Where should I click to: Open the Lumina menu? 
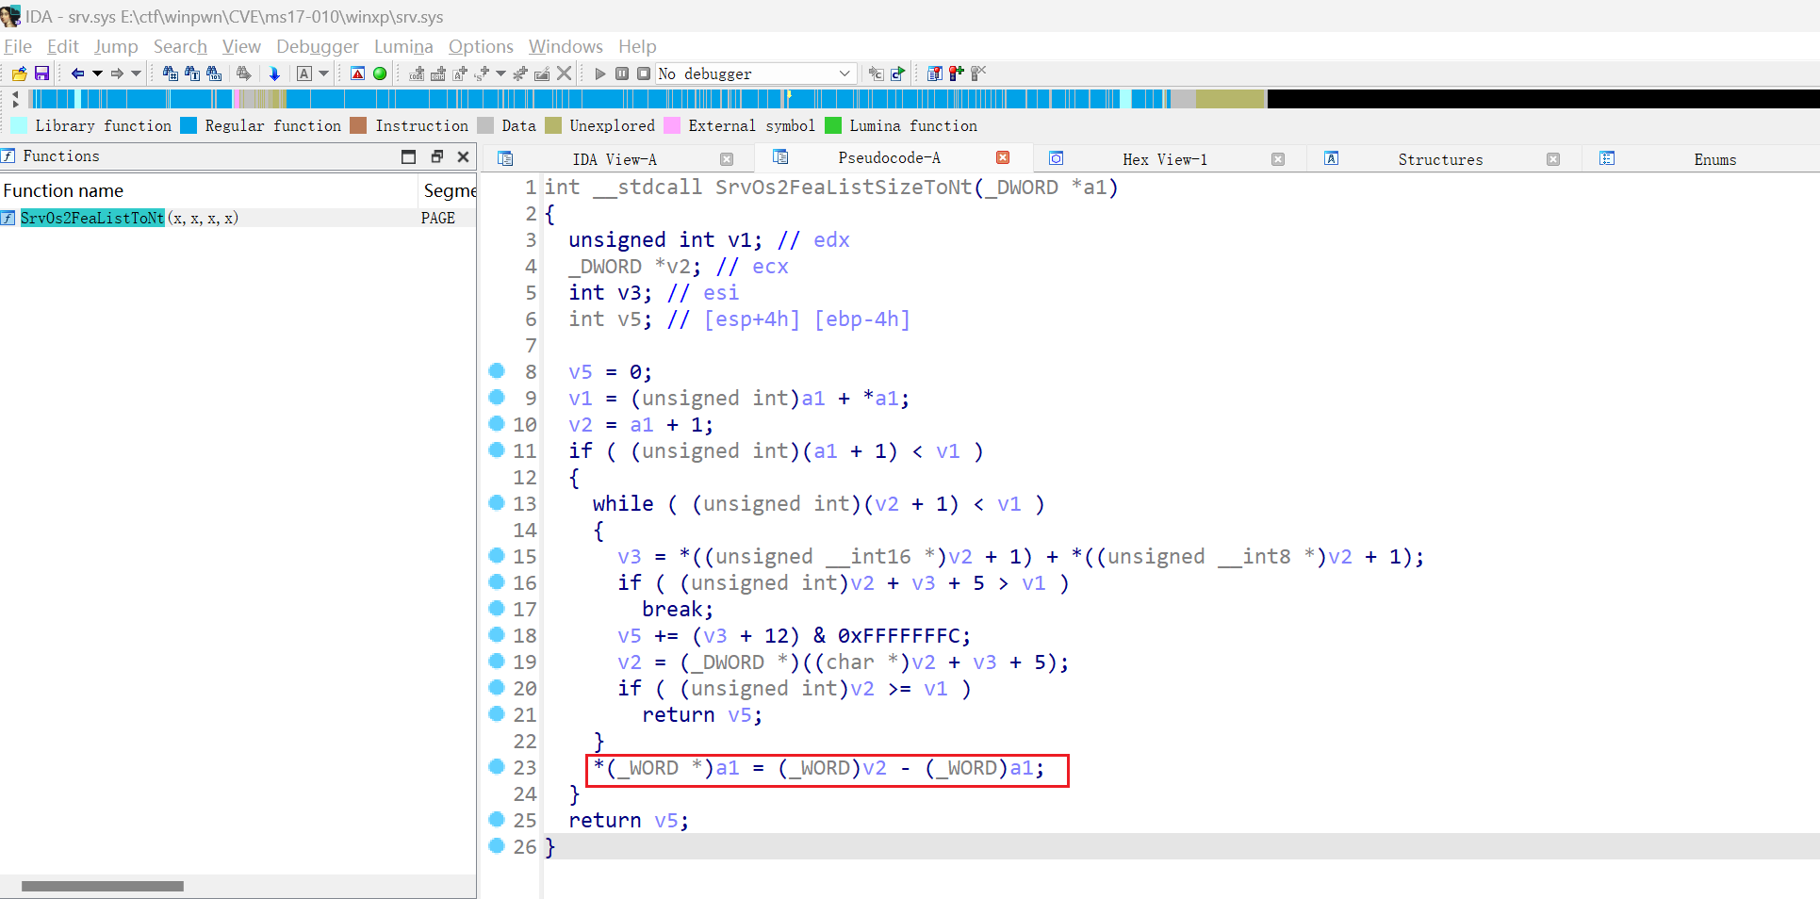pyautogui.click(x=403, y=46)
